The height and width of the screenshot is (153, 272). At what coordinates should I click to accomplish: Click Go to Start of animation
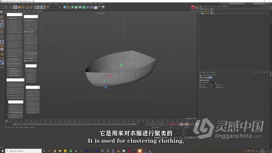coord(147,124)
